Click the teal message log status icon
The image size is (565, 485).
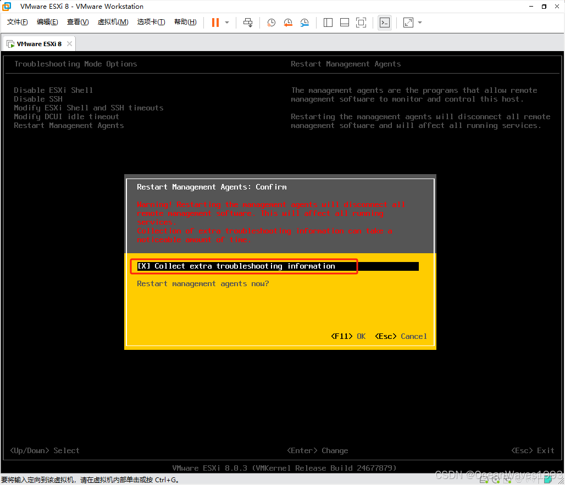(548, 479)
